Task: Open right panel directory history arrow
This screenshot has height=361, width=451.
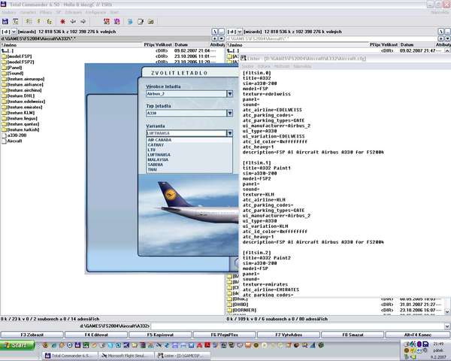Action: tap(447, 38)
